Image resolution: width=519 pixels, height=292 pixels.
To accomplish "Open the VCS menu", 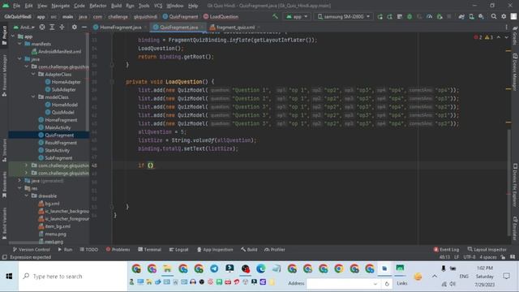I will coord(158,6).
